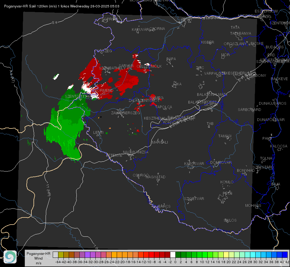The image size is (290, 267).
Task: Select the LENTI label
Action: [x=98, y=133]
